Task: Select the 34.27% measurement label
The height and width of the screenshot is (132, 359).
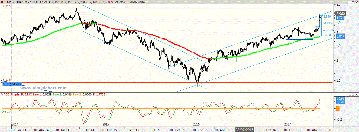Action: [x=328, y=23]
